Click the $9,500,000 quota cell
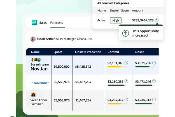 pos(62,67)
